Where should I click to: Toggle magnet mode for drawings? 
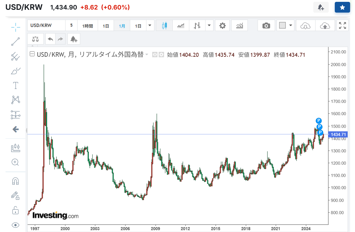tap(15, 181)
